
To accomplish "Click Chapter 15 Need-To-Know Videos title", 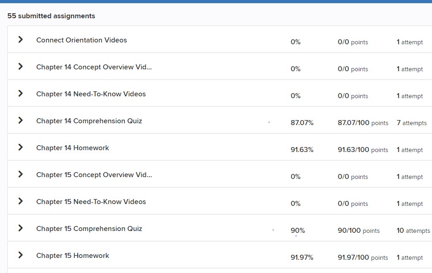I will [x=91, y=202].
